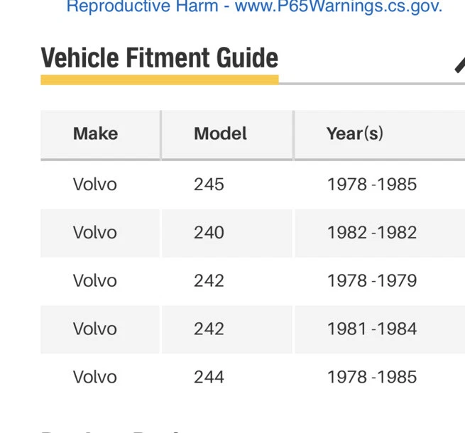Image resolution: width=465 pixels, height=433 pixels.
Task: Click the year range in the 245 row
Action: click(x=372, y=185)
